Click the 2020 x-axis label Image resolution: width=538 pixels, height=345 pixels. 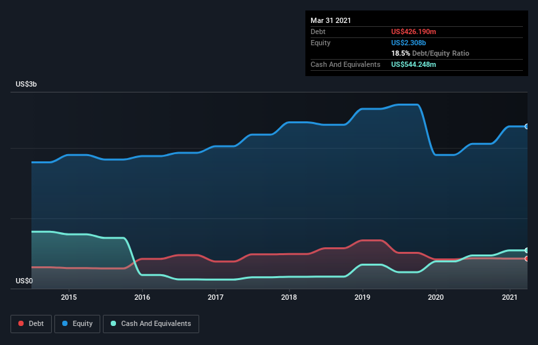pos(436,297)
